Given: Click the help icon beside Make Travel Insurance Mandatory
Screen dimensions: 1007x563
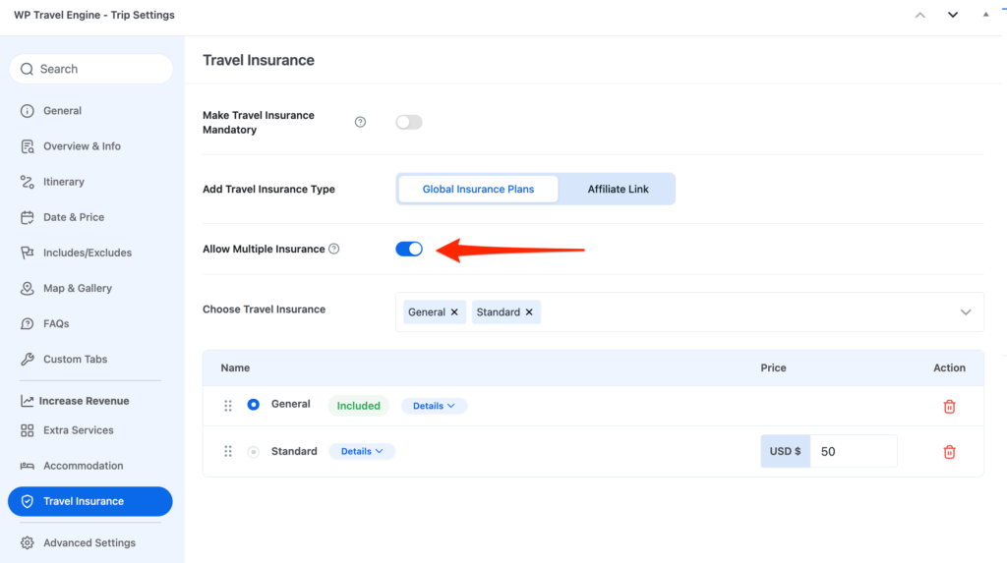Looking at the screenshot, I should [x=360, y=122].
